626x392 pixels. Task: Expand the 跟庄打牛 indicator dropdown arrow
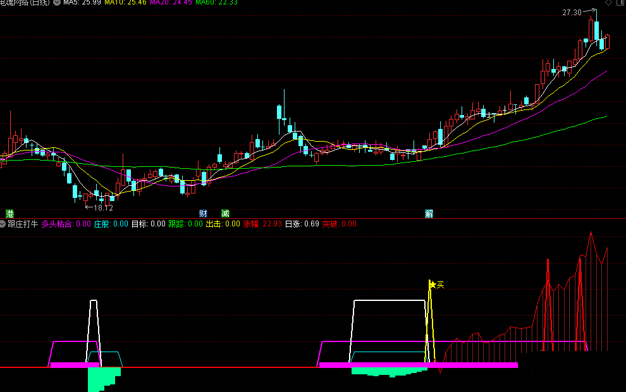[x=3, y=224]
